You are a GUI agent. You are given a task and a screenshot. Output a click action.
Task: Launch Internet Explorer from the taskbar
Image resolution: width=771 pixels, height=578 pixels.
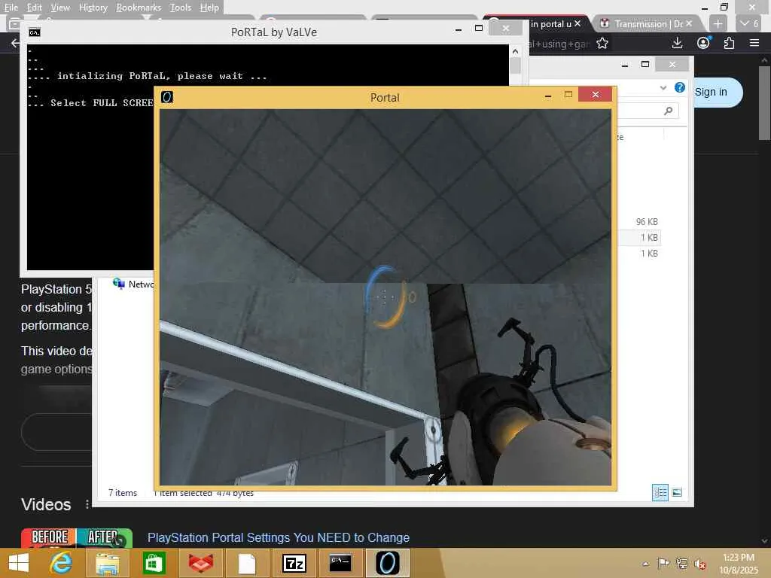click(61, 563)
